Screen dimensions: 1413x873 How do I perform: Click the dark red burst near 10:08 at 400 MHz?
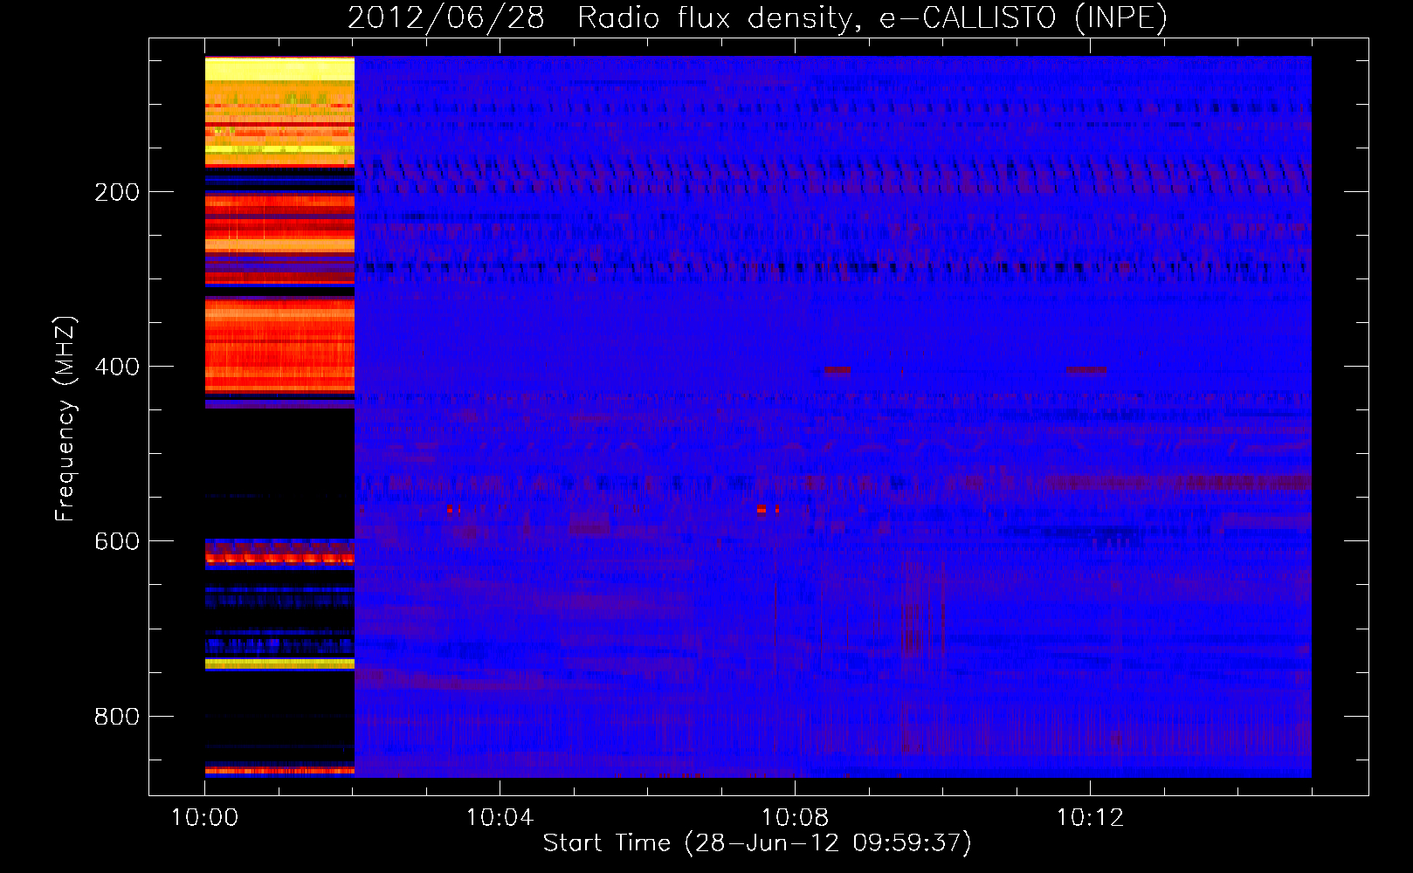tap(837, 370)
